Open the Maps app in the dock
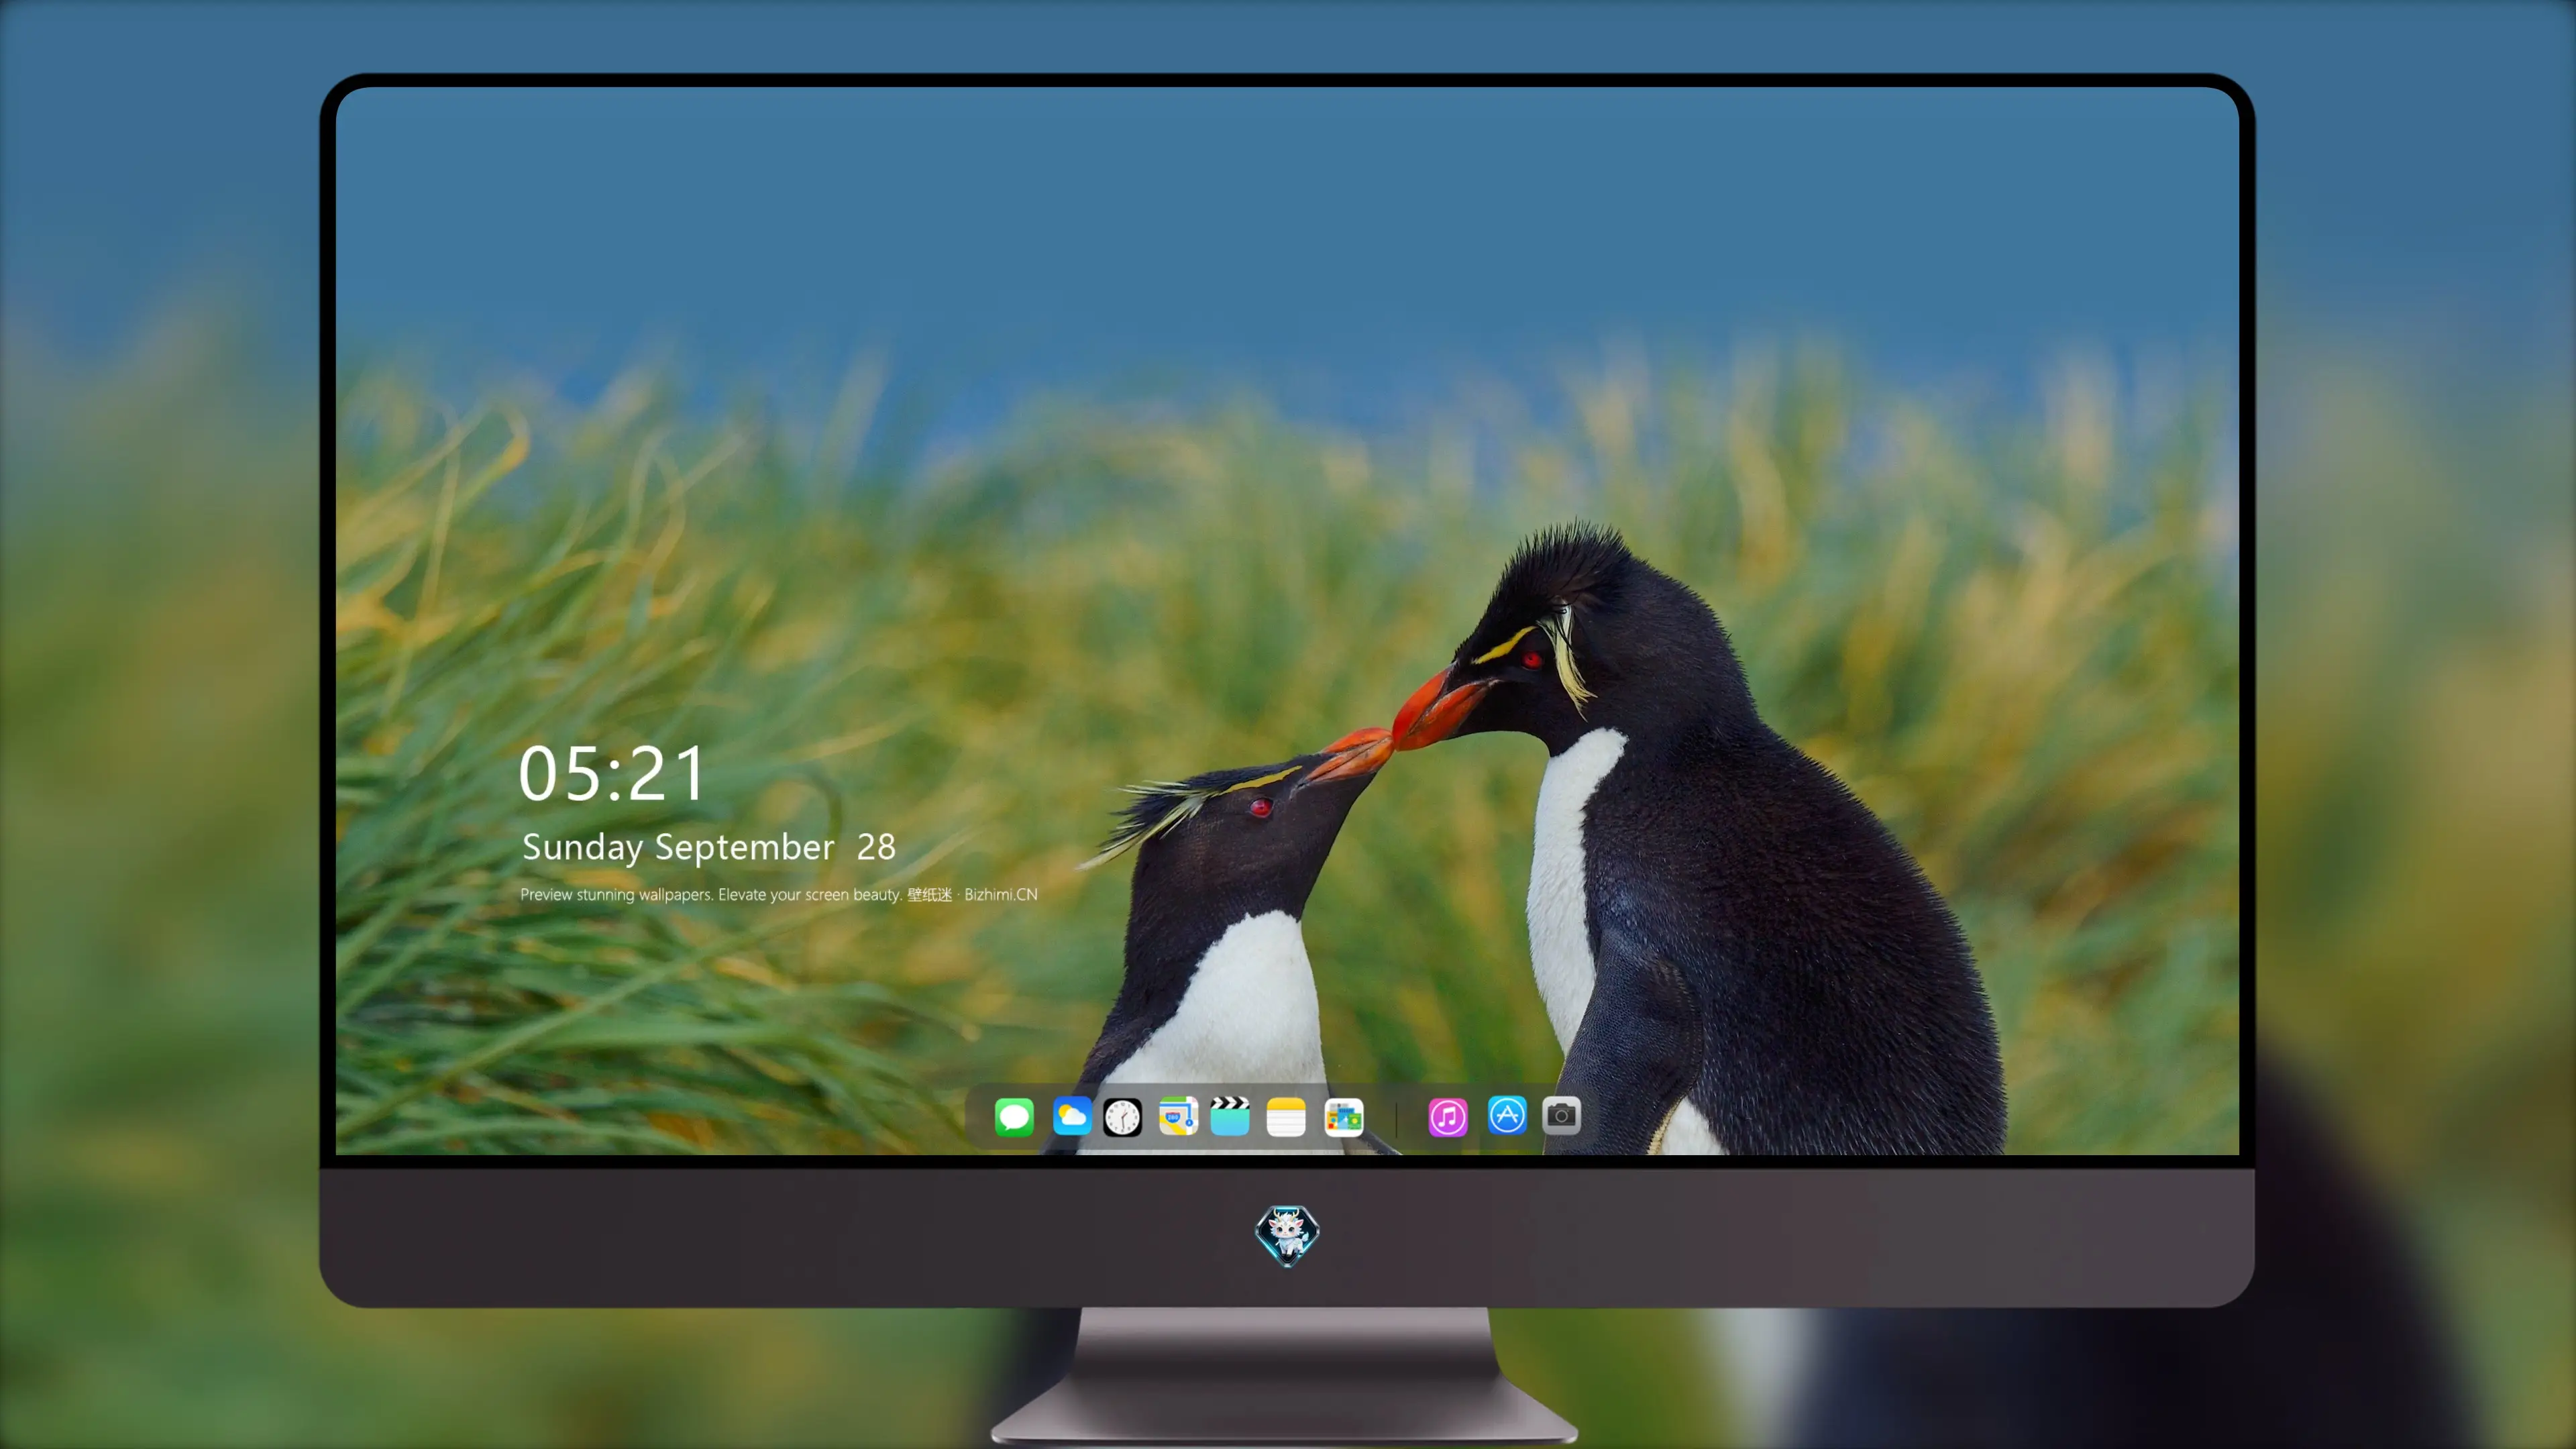Image resolution: width=2576 pixels, height=1449 pixels. tap(1178, 1116)
